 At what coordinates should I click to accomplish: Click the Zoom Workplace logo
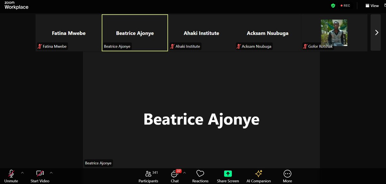point(16,5)
